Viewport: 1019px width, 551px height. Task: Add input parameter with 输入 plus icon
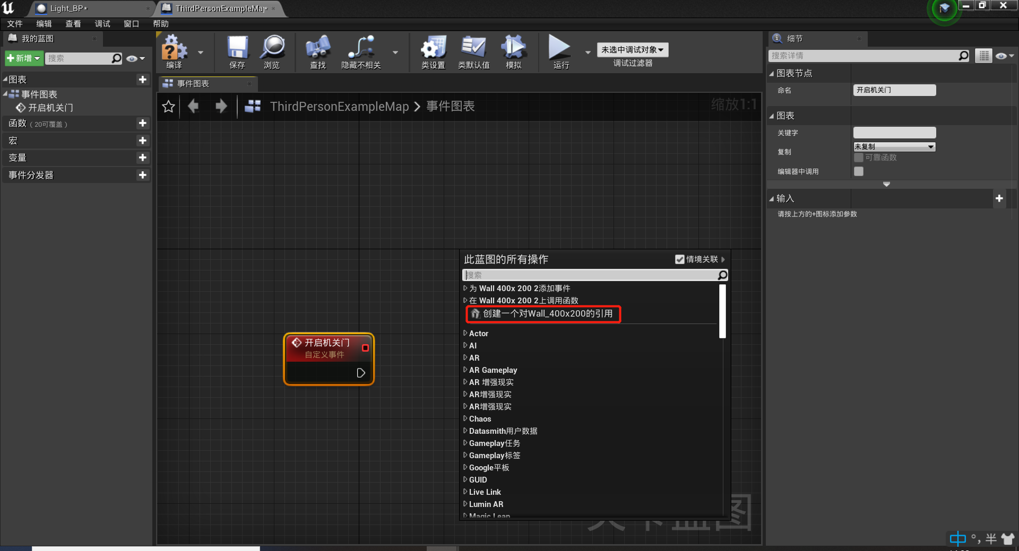tap(999, 198)
